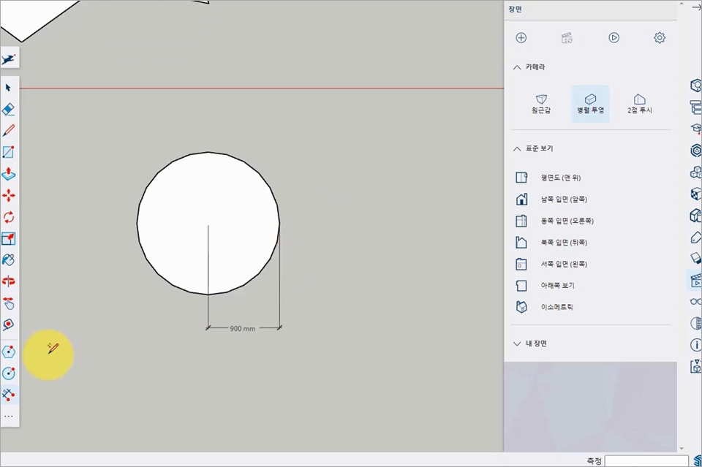
Task: Choose the four-arrow Move tool
Action: [x=9, y=195]
